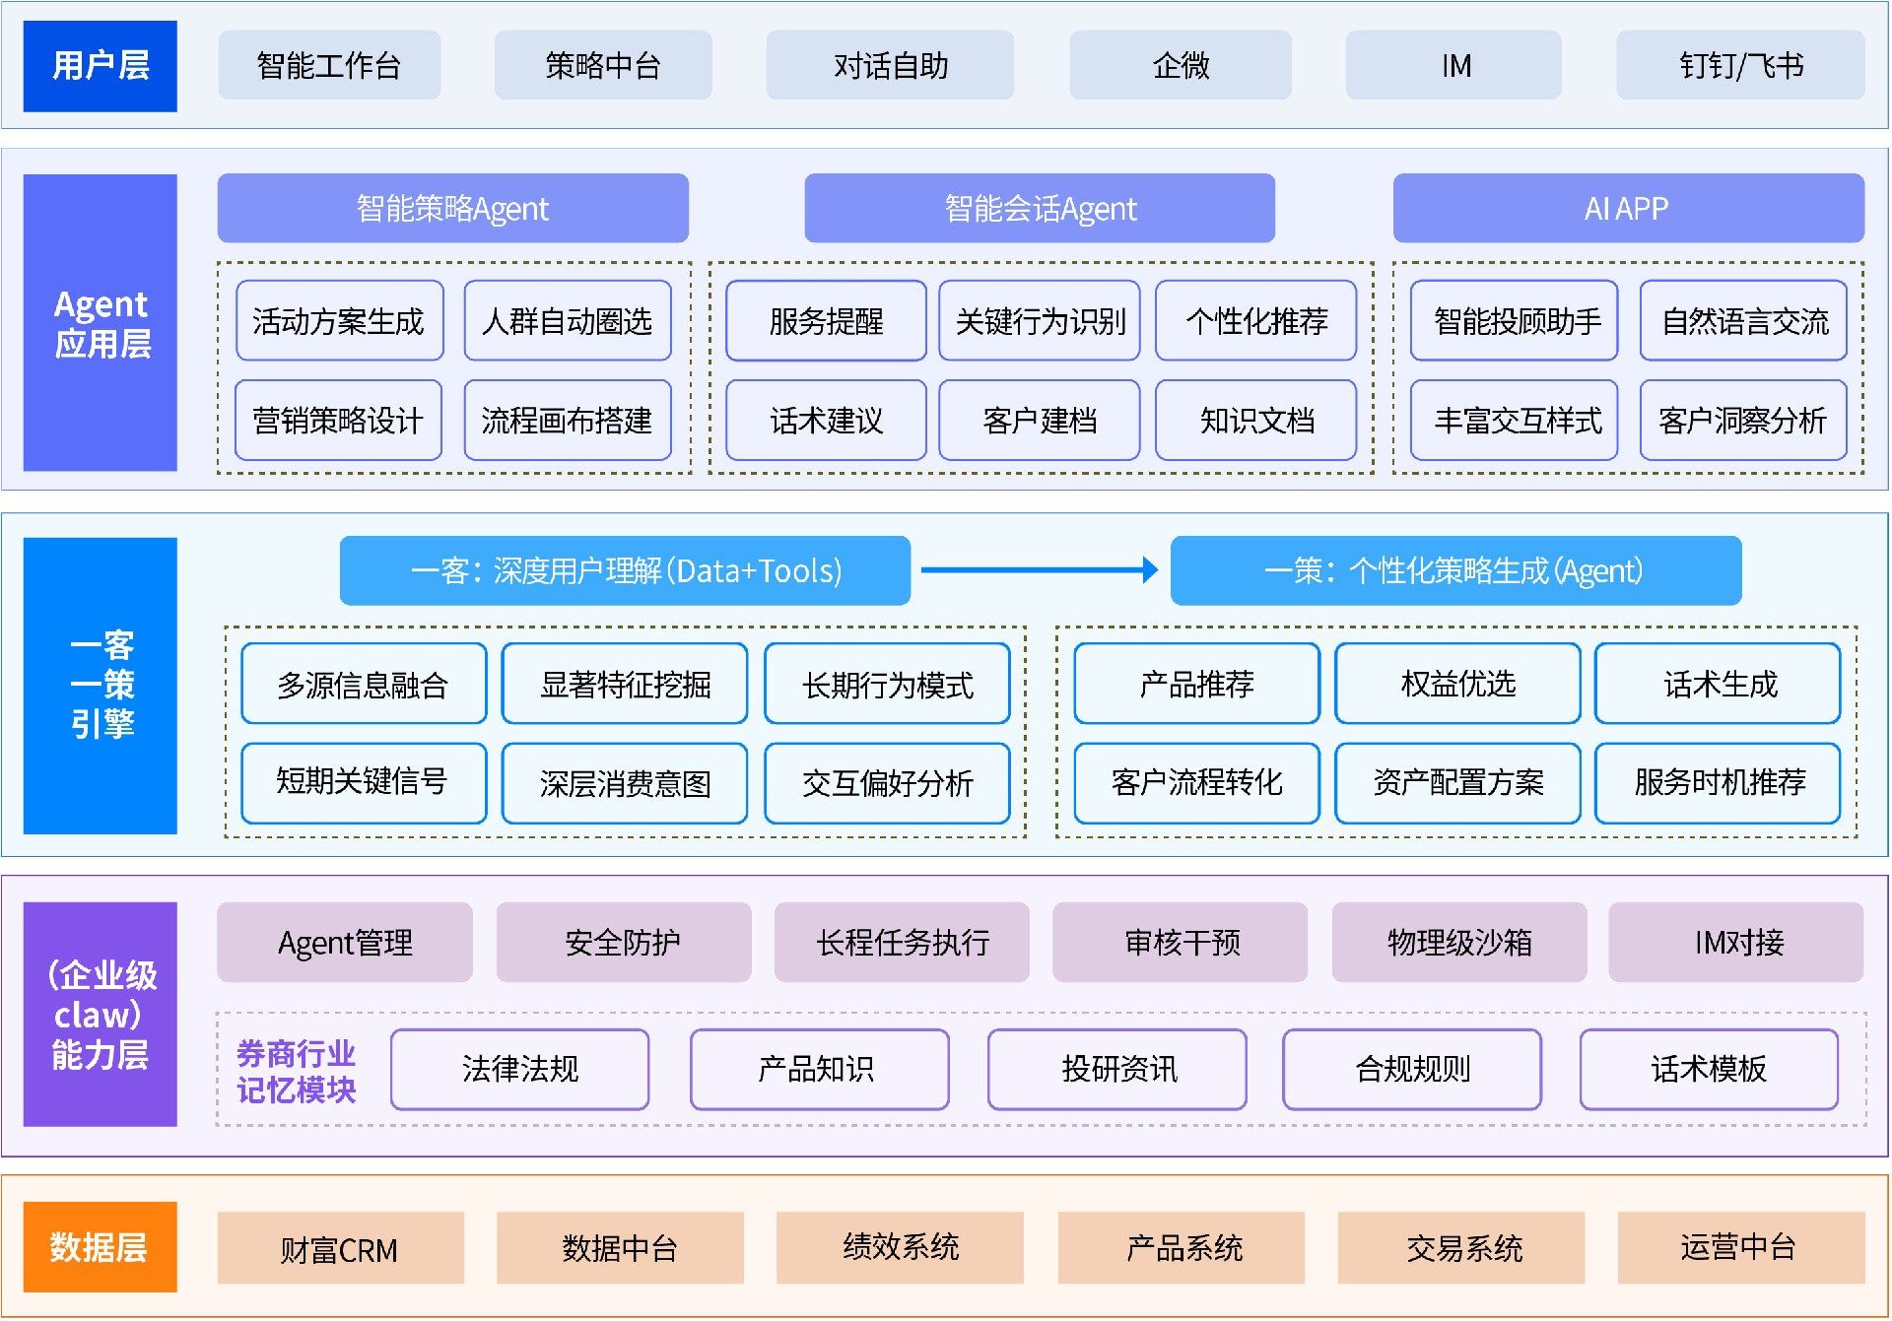Click the AI APP module header
This screenshot has height=1321, width=1892.
tap(1628, 208)
